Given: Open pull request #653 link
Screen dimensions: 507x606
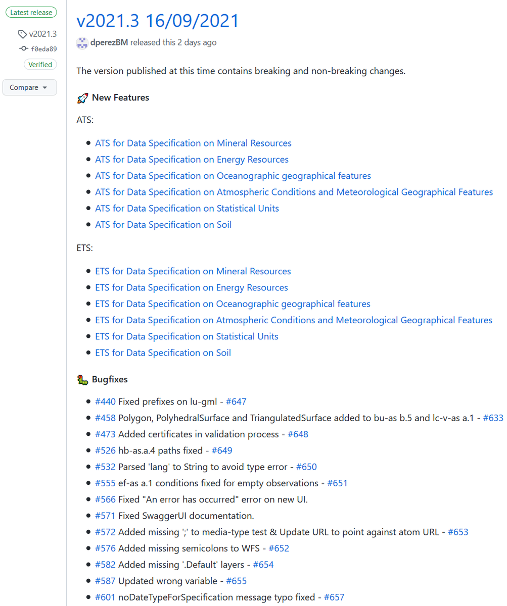Looking at the screenshot, I should [x=458, y=532].
